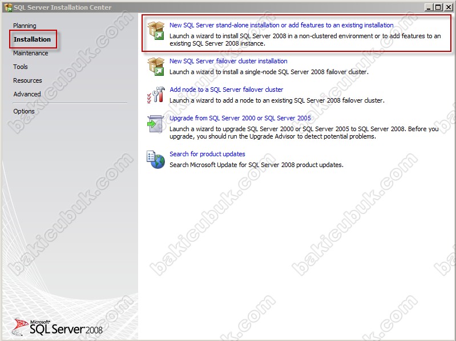456x341 pixels.
Task: Click the upgrade from SQL Server icon
Action: coord(156,124)
